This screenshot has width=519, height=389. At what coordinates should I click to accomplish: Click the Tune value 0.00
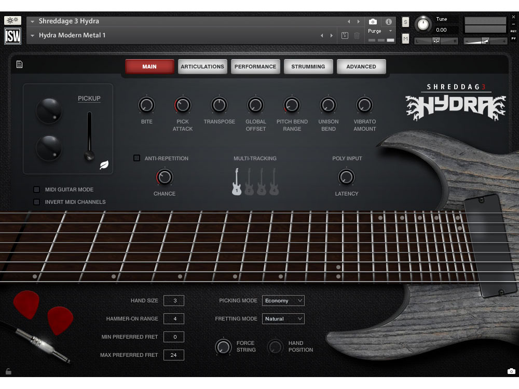point(442,30)
